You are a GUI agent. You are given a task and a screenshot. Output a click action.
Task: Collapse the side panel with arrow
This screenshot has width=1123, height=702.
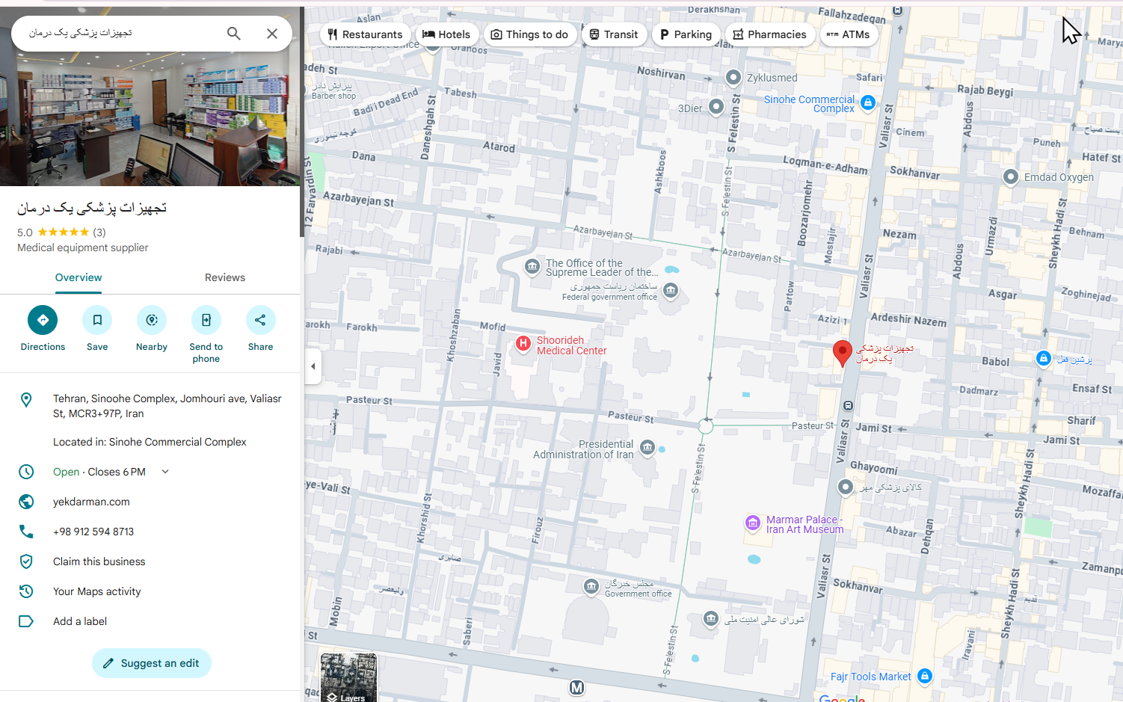click(313, 366)
